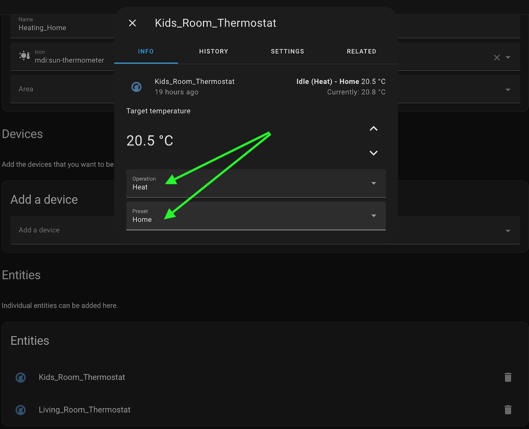Delete the Living_Room_Thermostat entity via trash icon
Image resolution: width=529 pixels, height=429 pixels.
point(508,410)
